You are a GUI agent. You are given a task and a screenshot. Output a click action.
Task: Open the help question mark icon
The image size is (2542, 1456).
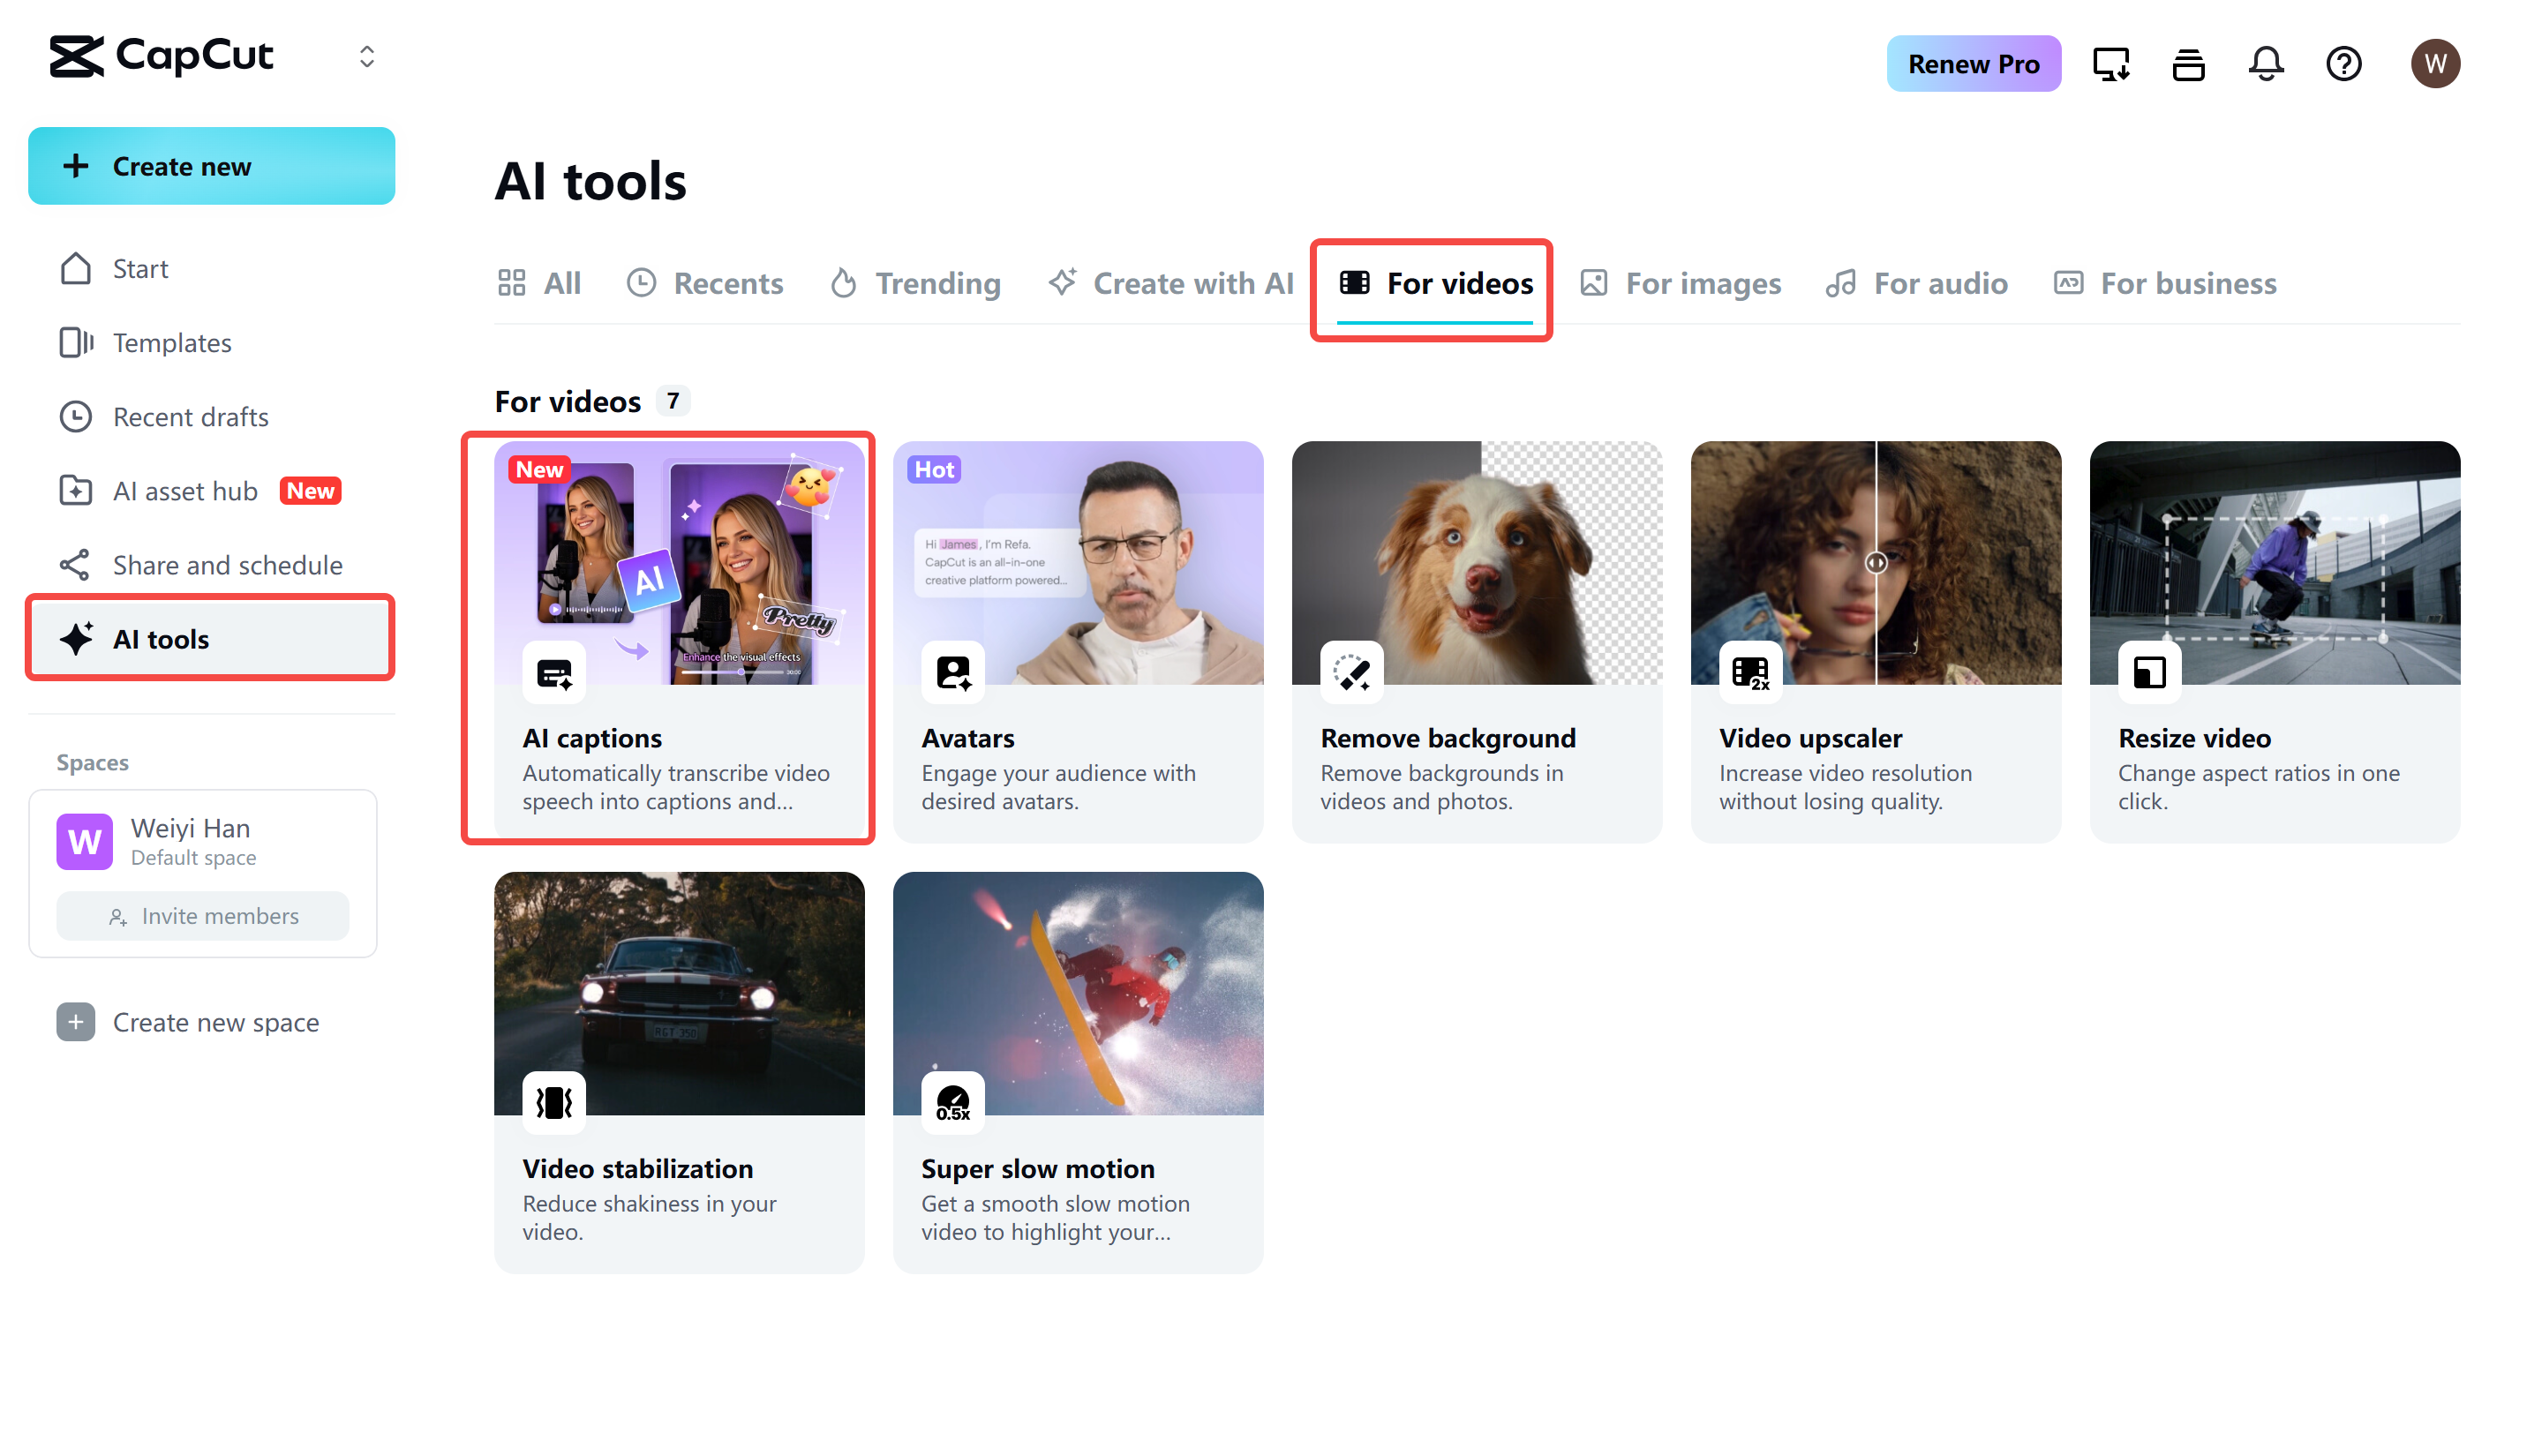point(2344,63)
